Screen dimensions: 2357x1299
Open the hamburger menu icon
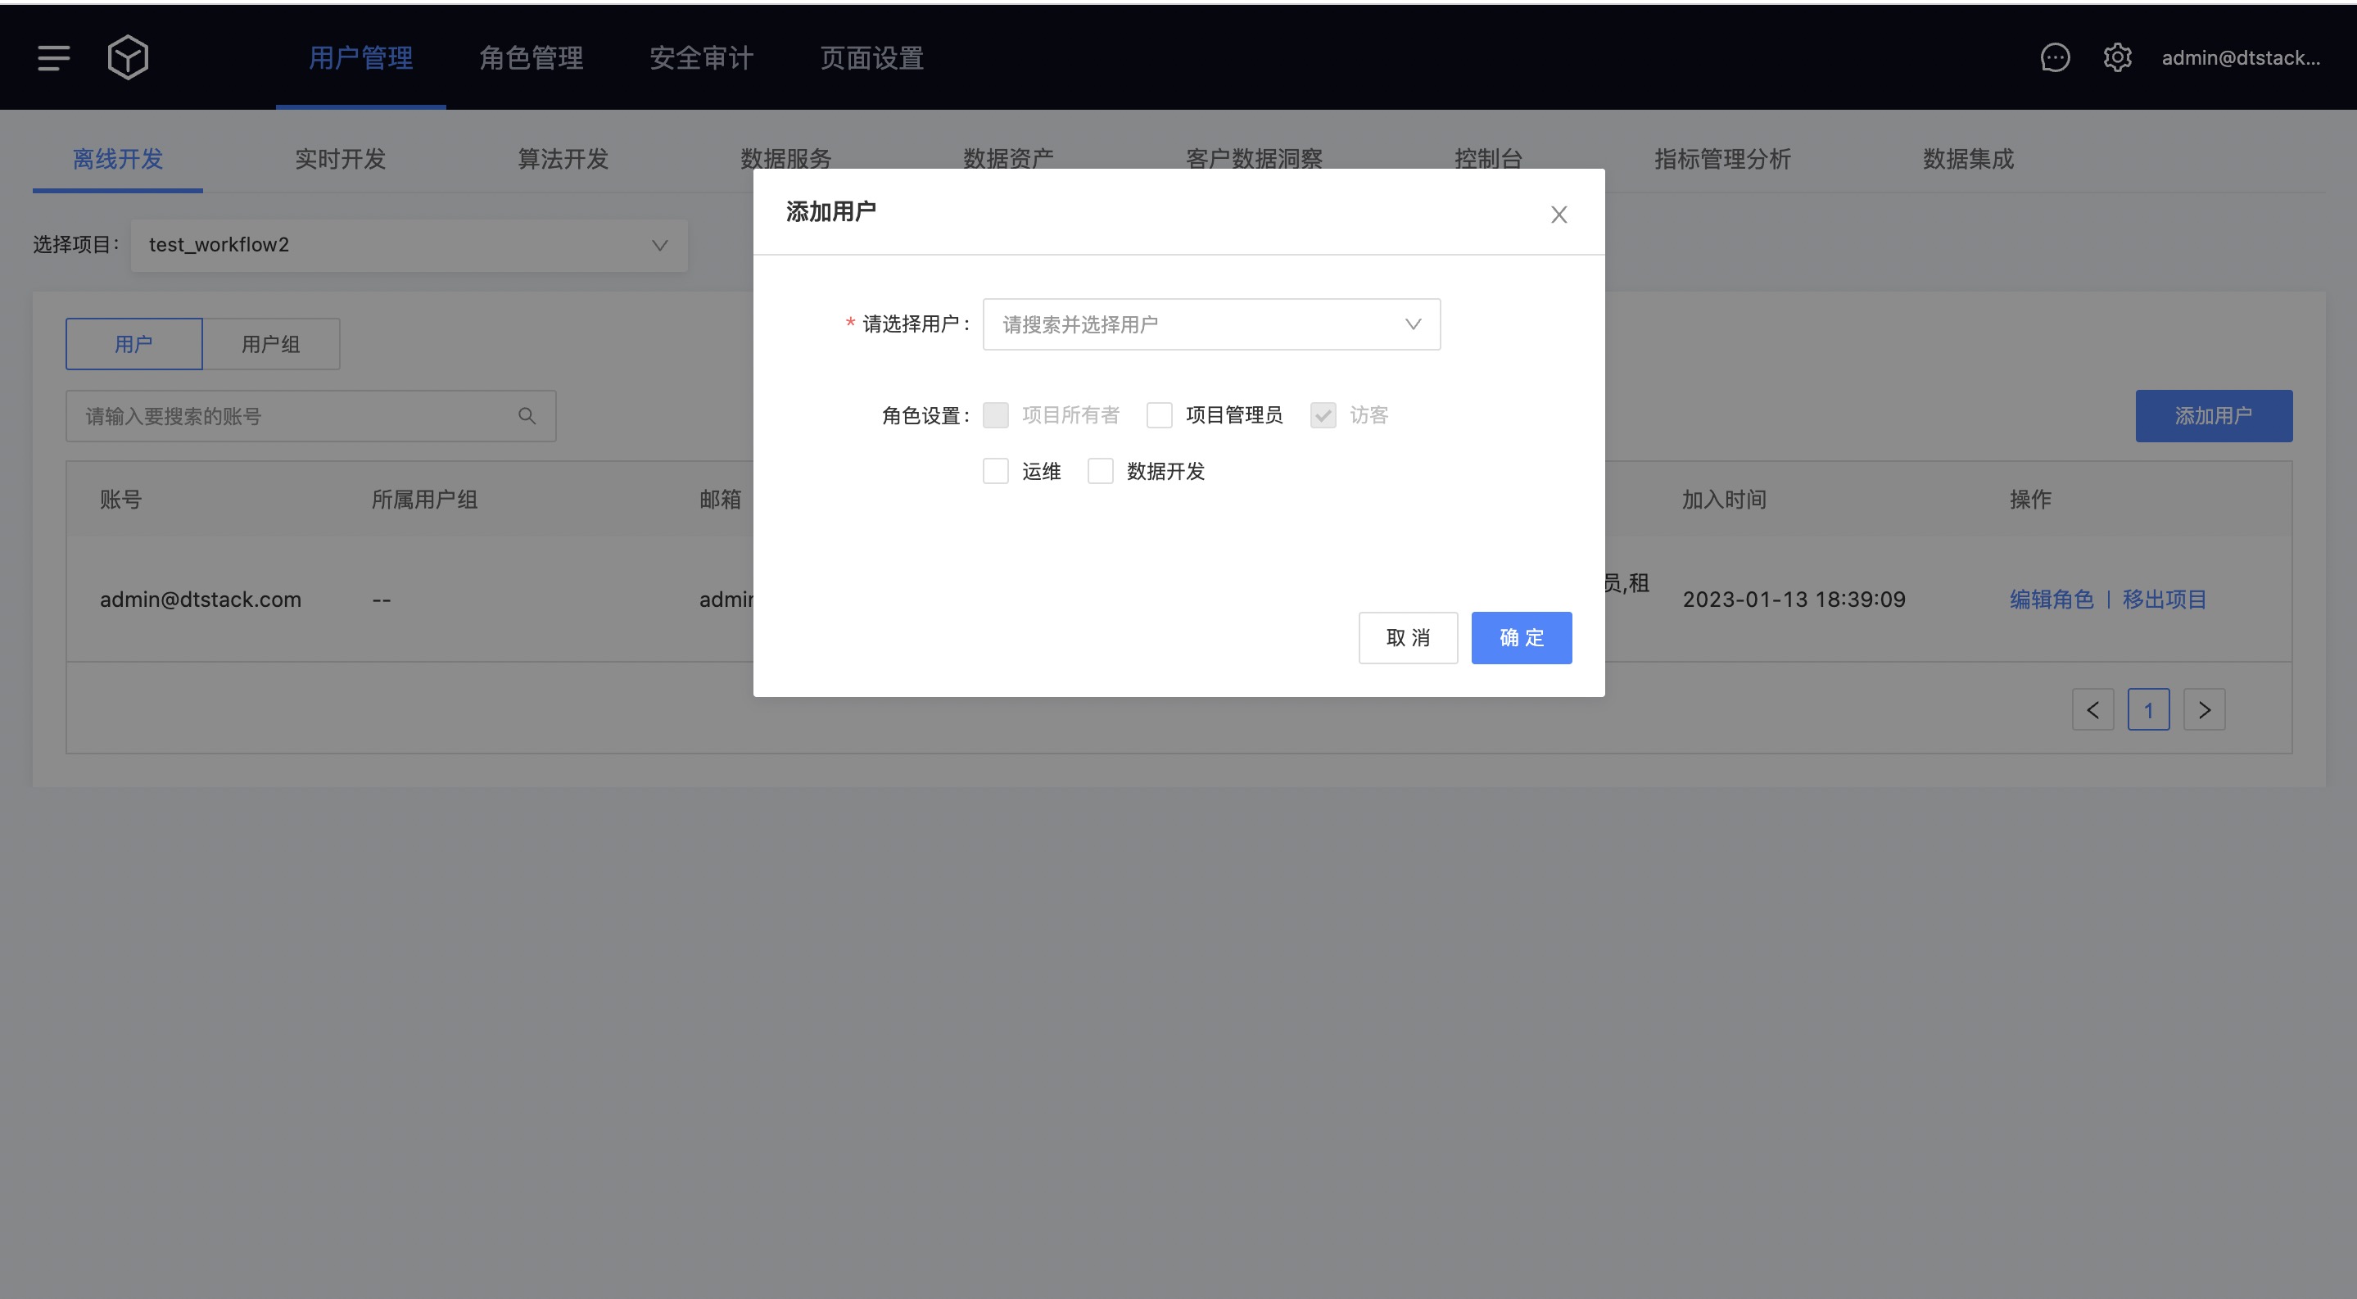[x=54, y=57]
